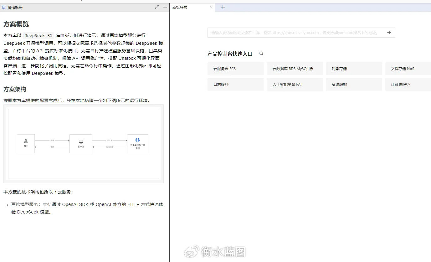This screenshot has height=262, width=431.
Task: Expand the 操作手册 panel to fullscreen
Action: pyautogui.click(x=157, y=7)
